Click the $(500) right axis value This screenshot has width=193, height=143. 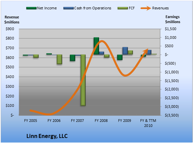click(x=170, y=63)
